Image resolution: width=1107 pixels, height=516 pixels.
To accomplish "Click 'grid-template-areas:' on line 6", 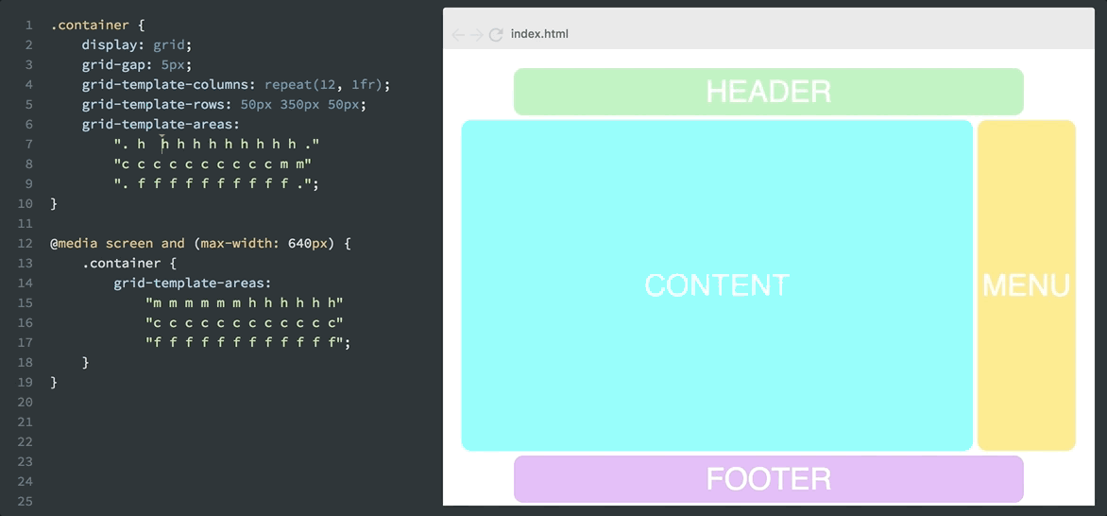I will click(x=161, y=125).
